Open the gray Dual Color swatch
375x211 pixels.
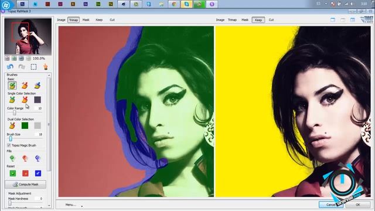tap(37, 125)
